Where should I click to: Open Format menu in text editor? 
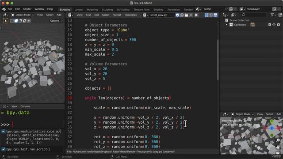(117, 15)
